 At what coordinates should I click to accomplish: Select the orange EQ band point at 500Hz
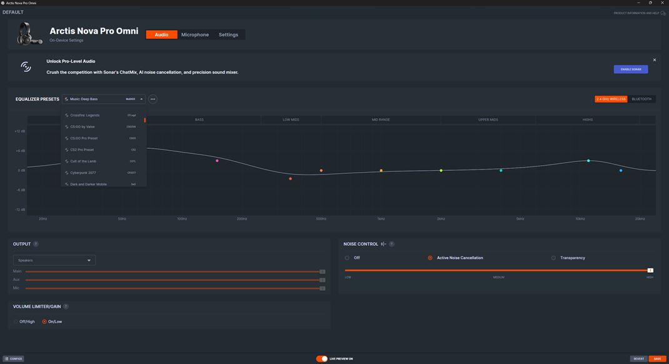pyautogui.click(x=321, y=171)
